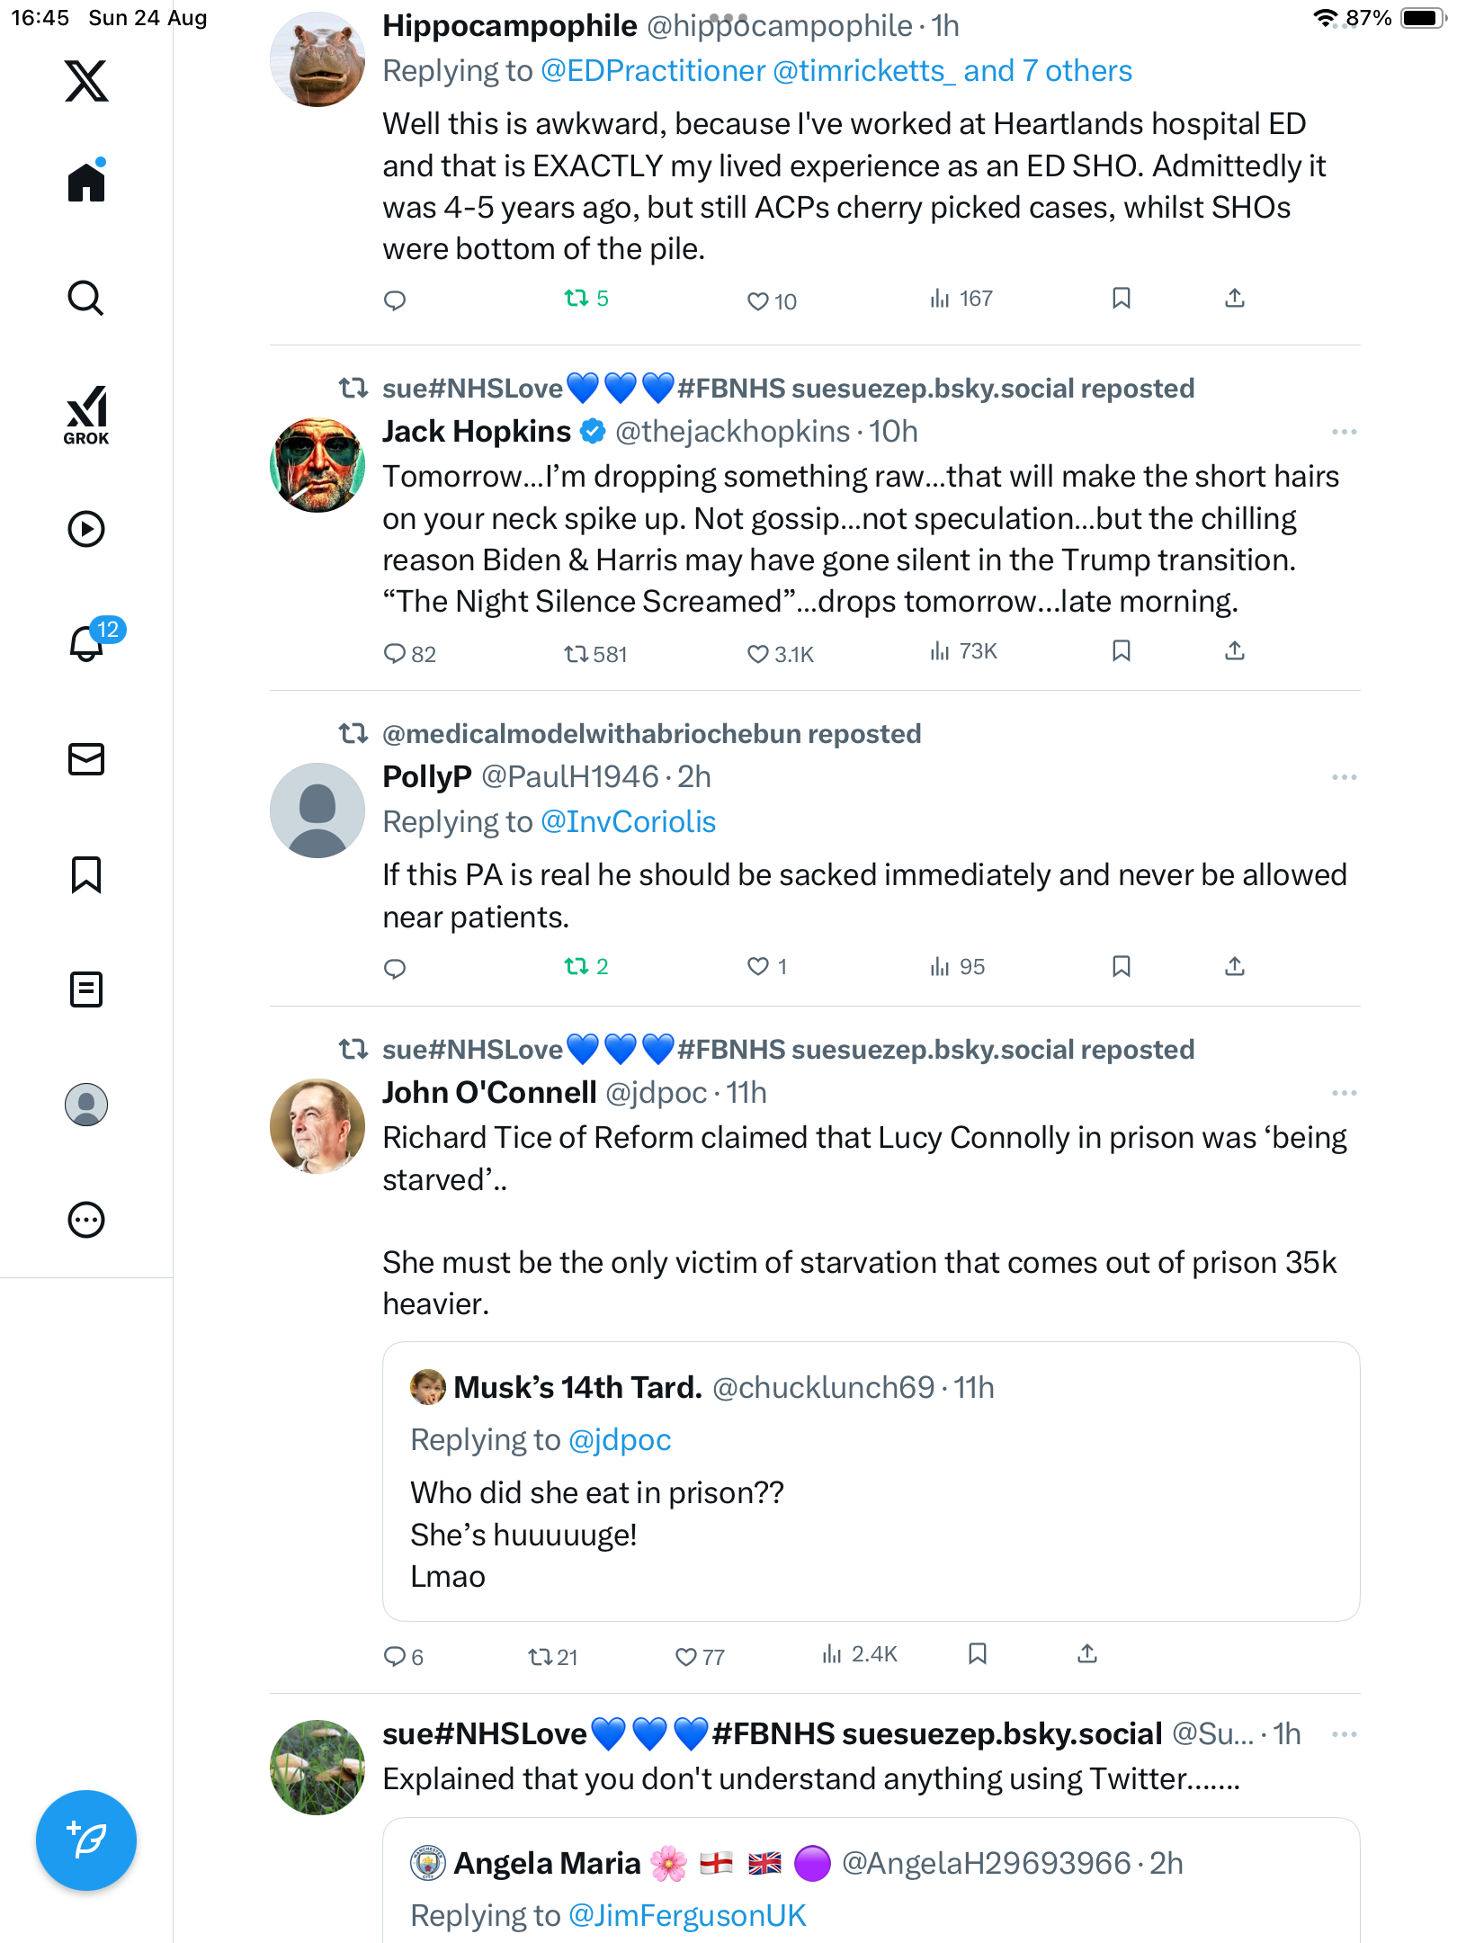This screenshot has height=1943, width=1457.
Task: Open the video tab play icon
Action: click(x=86, y=529)
